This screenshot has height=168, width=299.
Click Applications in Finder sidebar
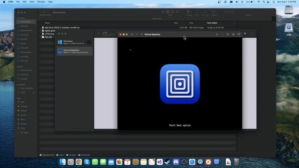[x=26, y=30]
